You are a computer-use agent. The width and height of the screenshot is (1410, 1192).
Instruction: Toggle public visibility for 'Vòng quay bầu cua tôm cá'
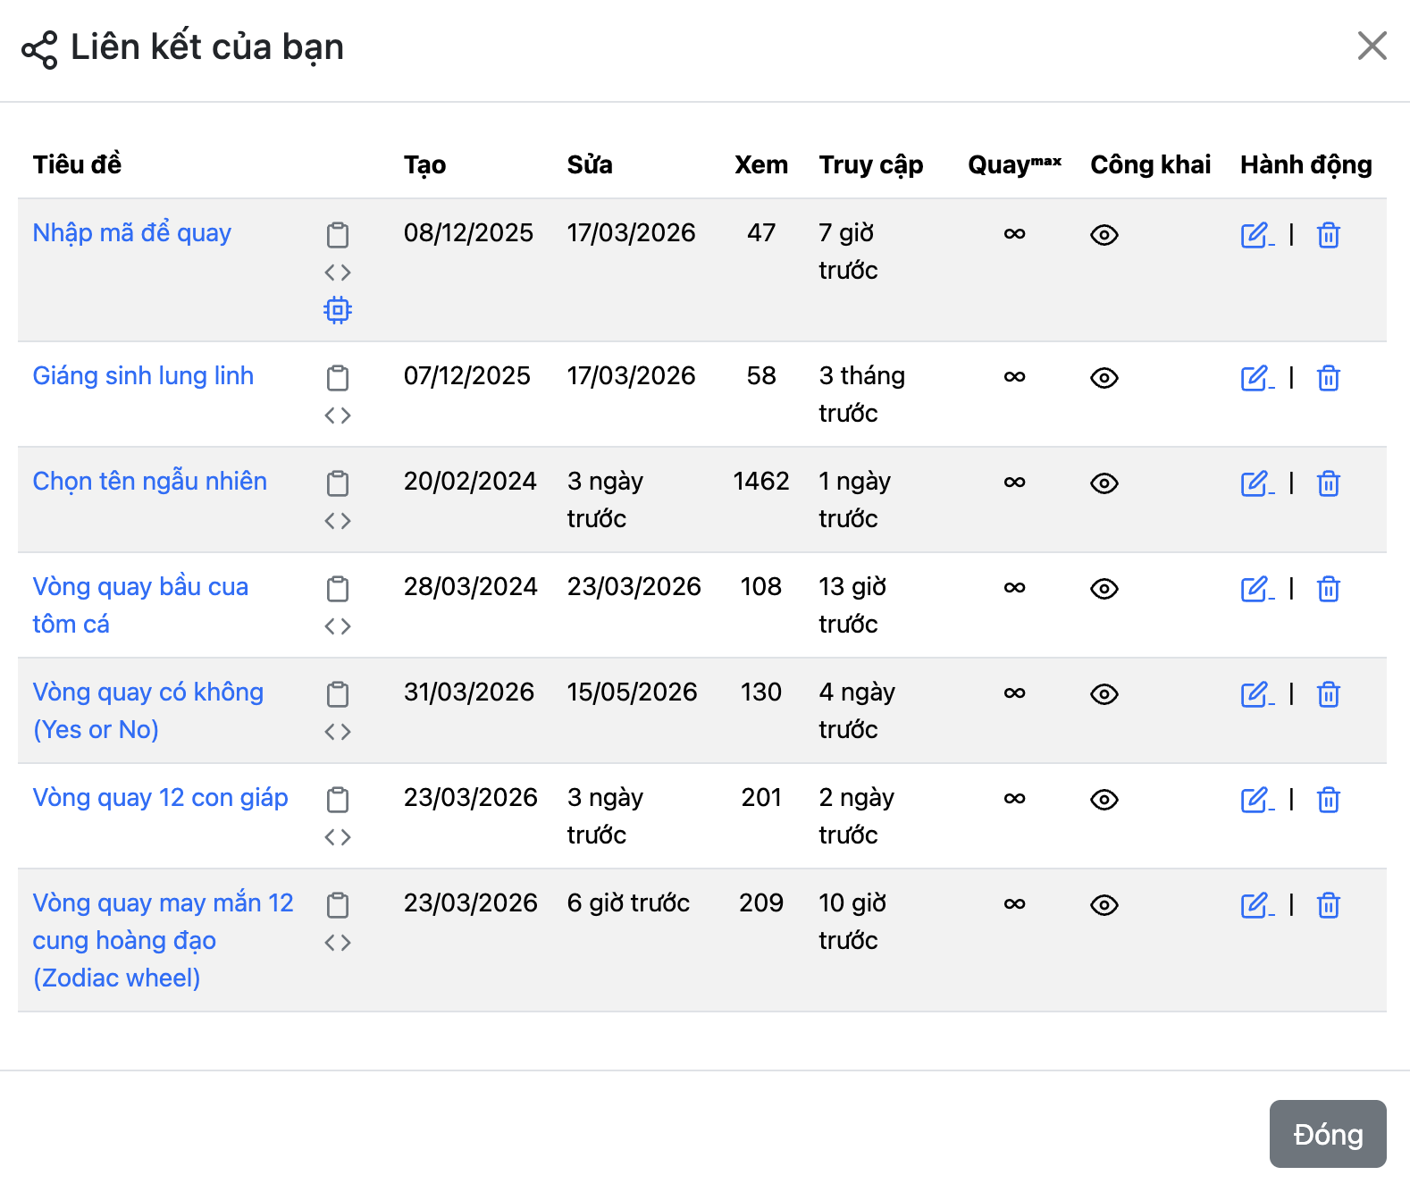point(1104,589)
